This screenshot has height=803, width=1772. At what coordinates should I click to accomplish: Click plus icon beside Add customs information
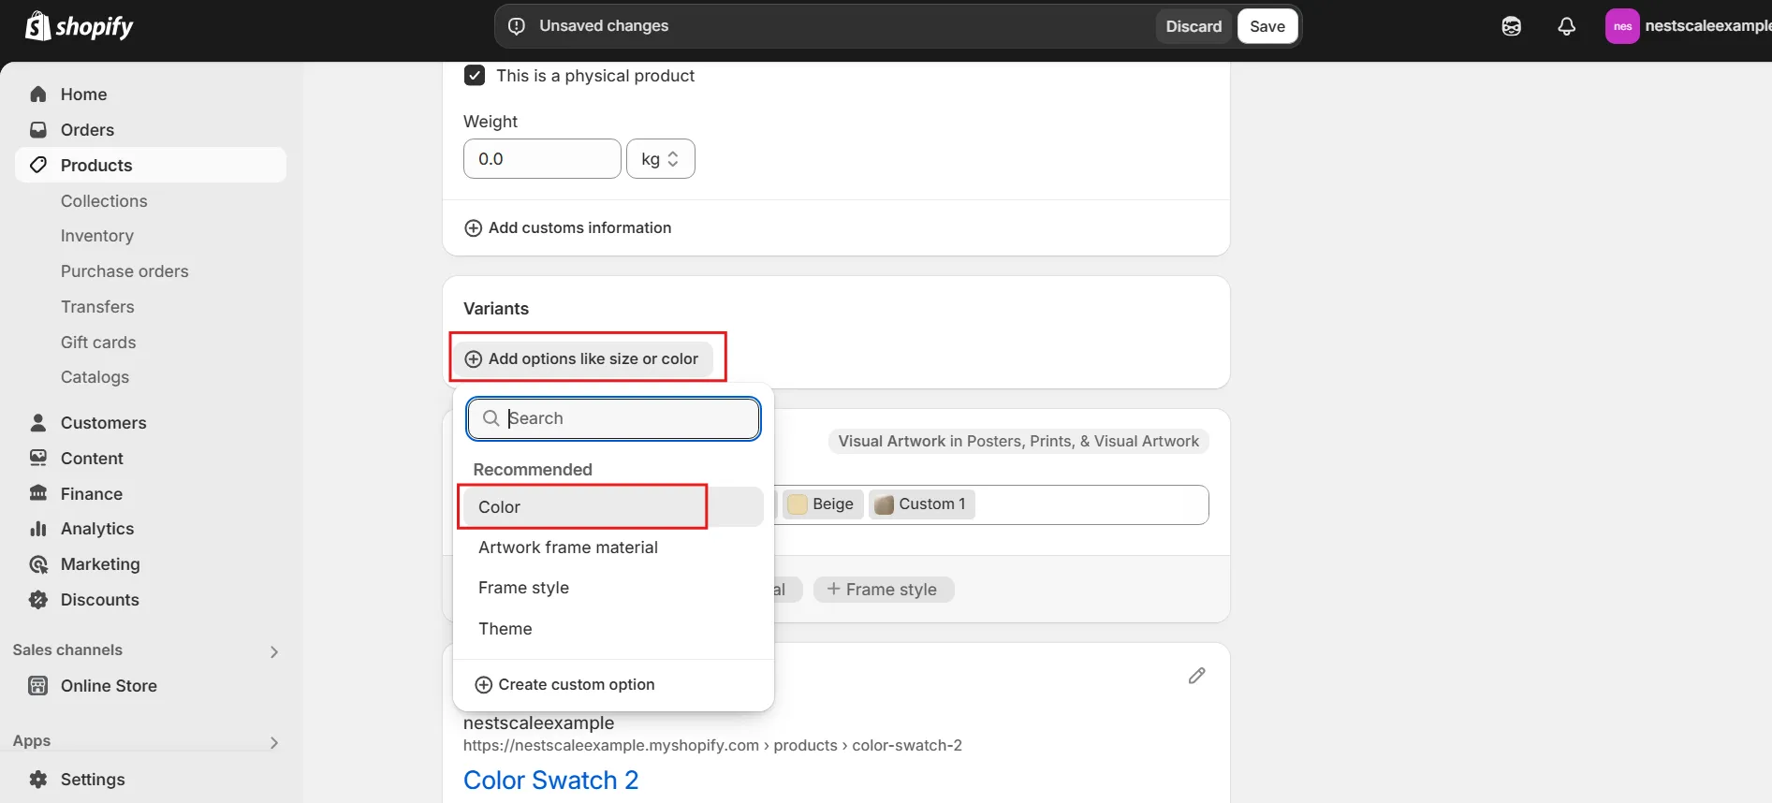pos(474,228)
